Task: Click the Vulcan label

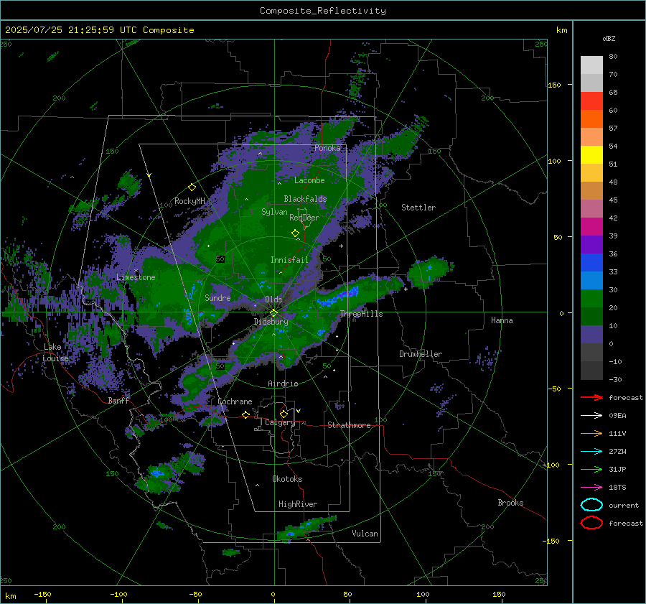Action: tap(365, 534)
